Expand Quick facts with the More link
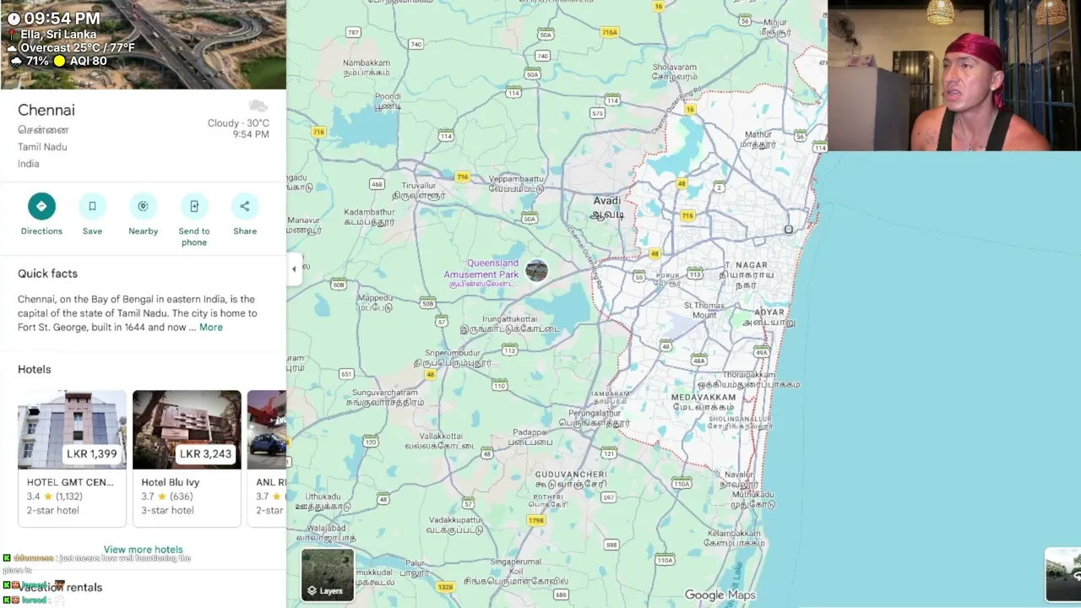The height and width of the screenshot is (608, 1081). 211,328
